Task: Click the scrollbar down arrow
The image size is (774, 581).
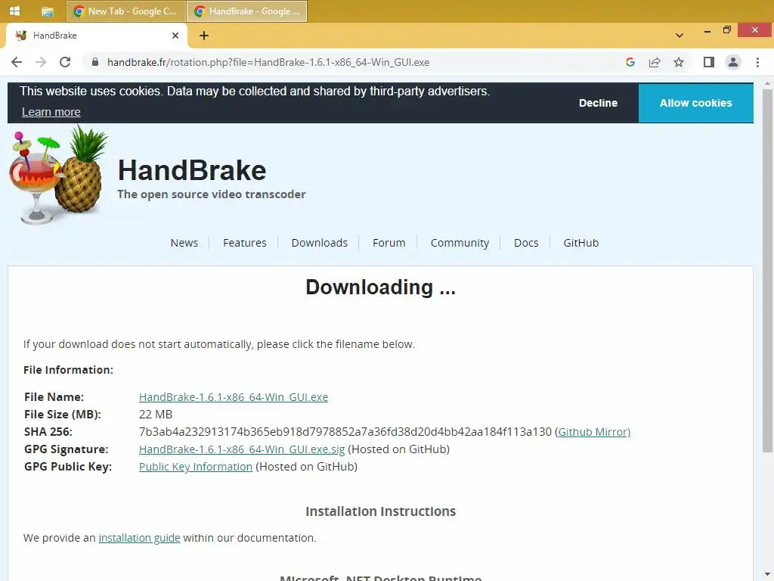Action: (767, 574)
